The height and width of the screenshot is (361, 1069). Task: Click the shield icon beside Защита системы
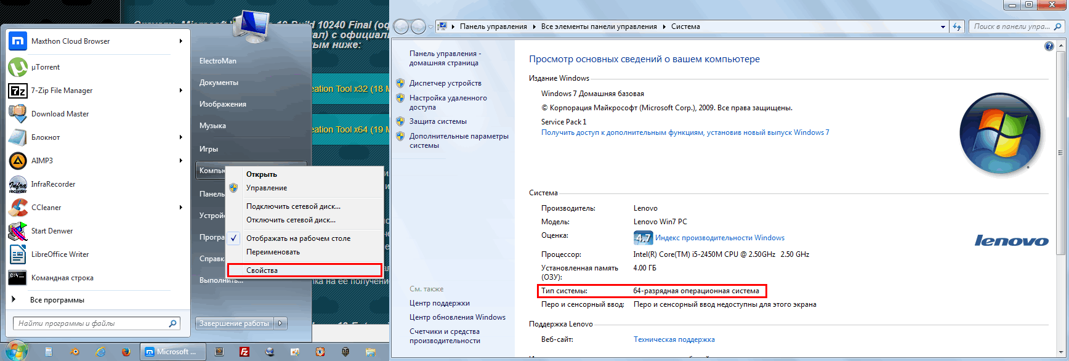point(400,121)
